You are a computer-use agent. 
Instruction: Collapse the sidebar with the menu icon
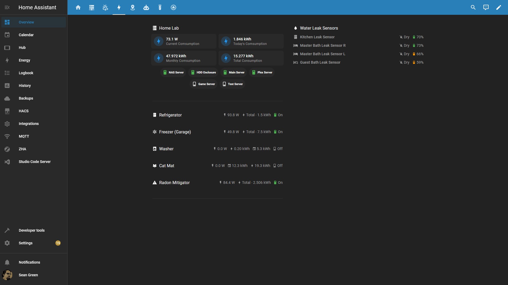(7, 7)
